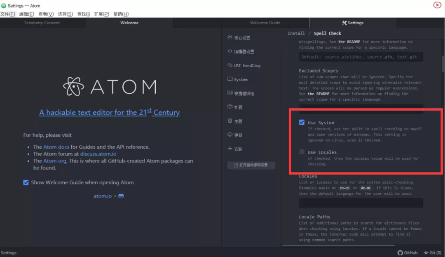Click the grammars field showing Default: source.asciidoc
The width and height of the screenshot is (445, 257).
[361, 57]
